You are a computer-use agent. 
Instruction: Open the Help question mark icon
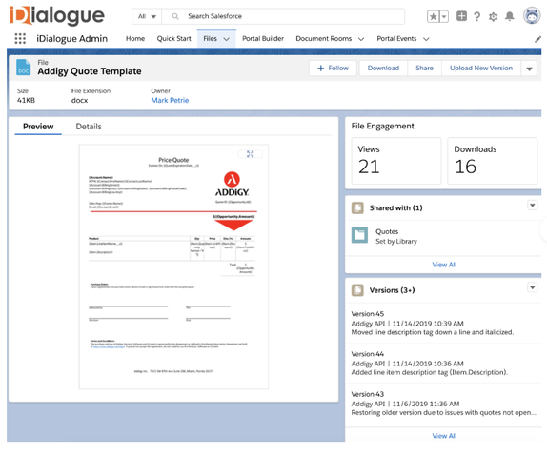476,16
